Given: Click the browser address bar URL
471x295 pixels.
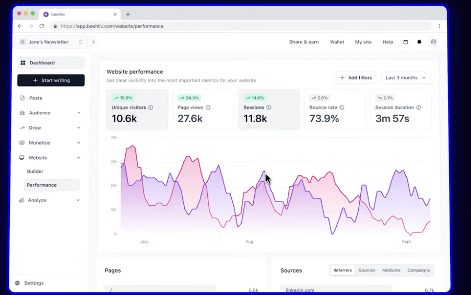Looking at the screenshot, I should pos(112,26).
